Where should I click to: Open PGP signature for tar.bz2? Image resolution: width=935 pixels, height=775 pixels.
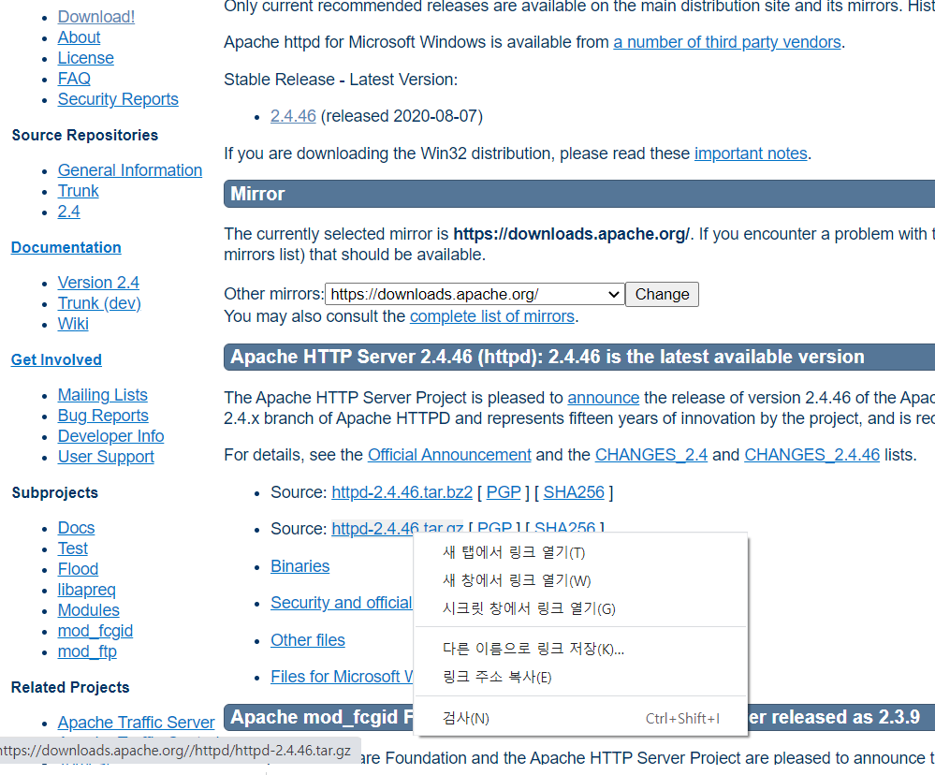(504, 492)
